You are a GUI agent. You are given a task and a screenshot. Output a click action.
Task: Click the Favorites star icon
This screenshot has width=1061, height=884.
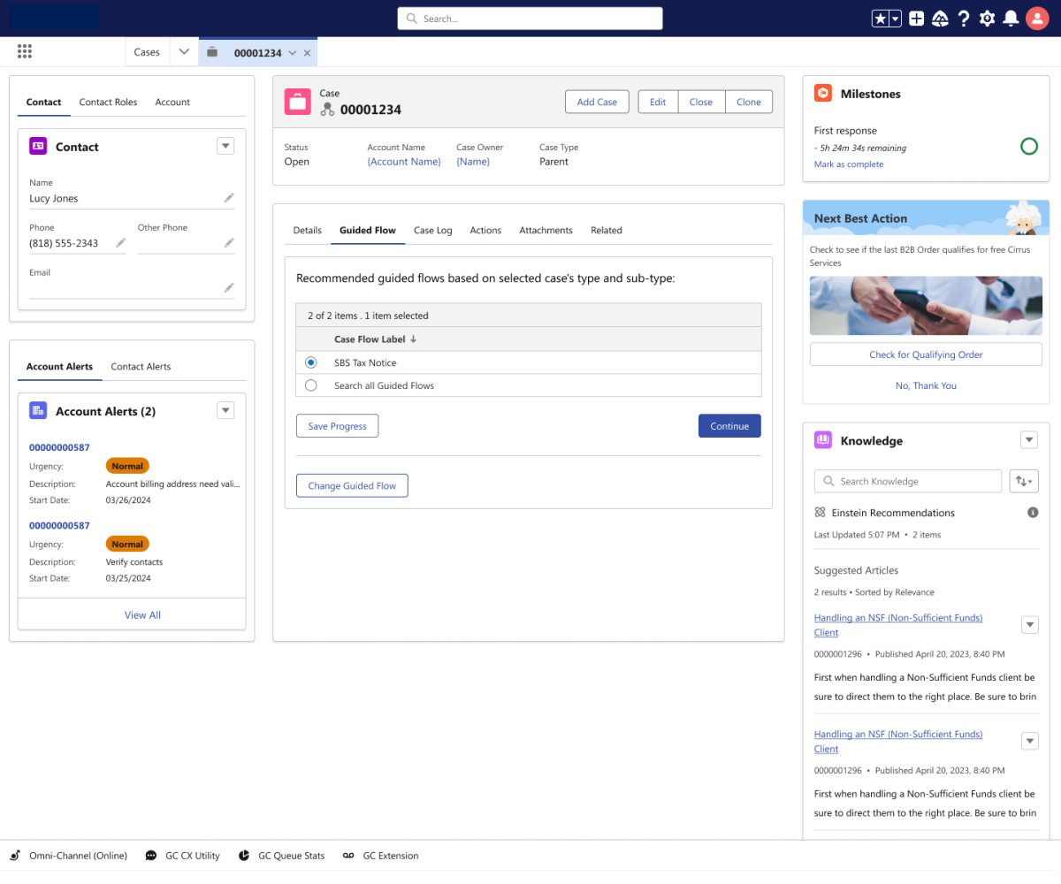click(881, 19)
